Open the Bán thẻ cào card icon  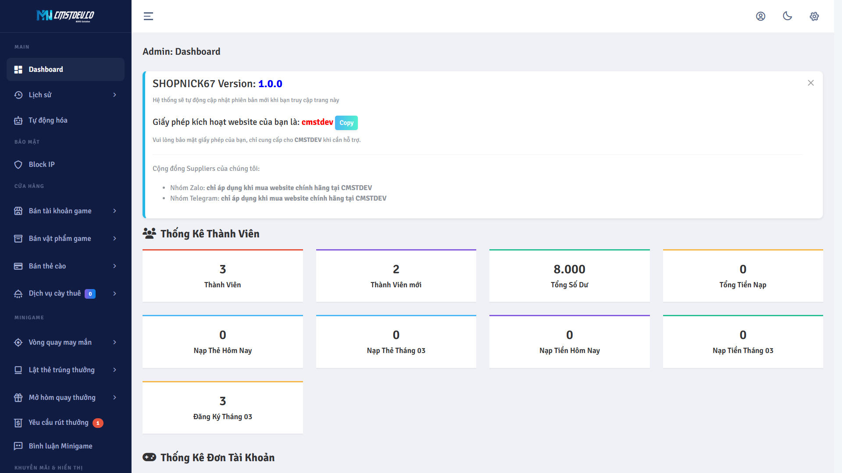pos(18,266)
